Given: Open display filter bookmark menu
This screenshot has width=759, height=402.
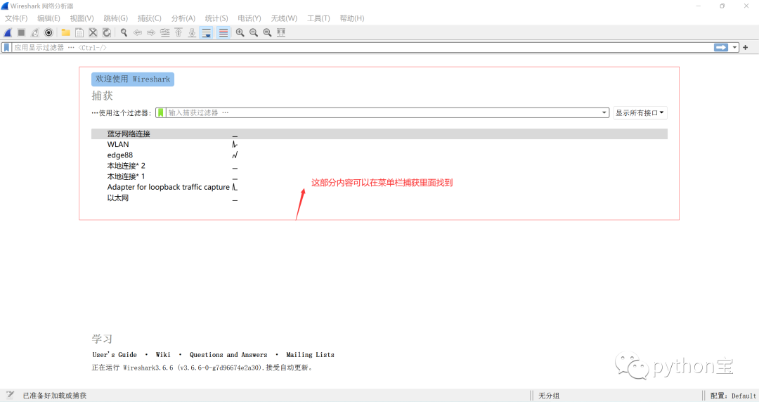Looking at the screenshot, I should [x=6, y=48].
